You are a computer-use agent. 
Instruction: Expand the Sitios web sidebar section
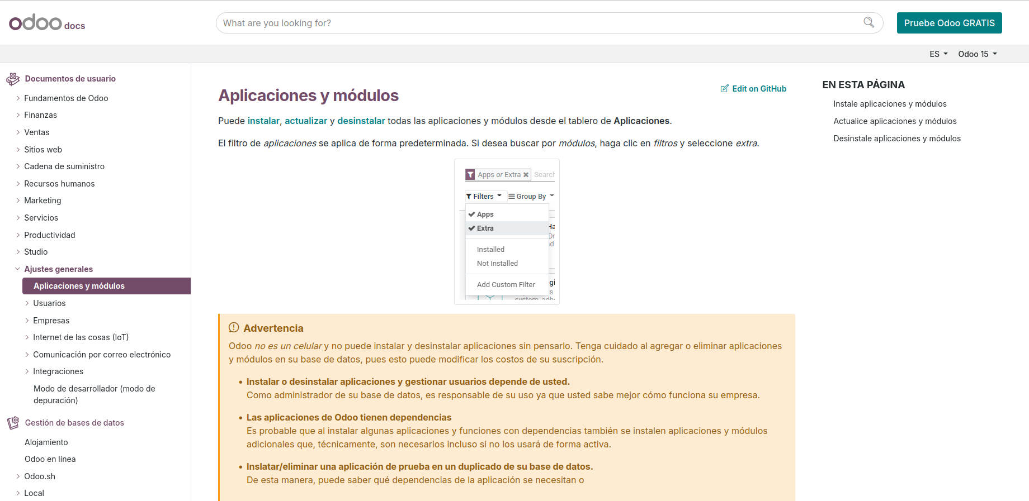point(43,150)
